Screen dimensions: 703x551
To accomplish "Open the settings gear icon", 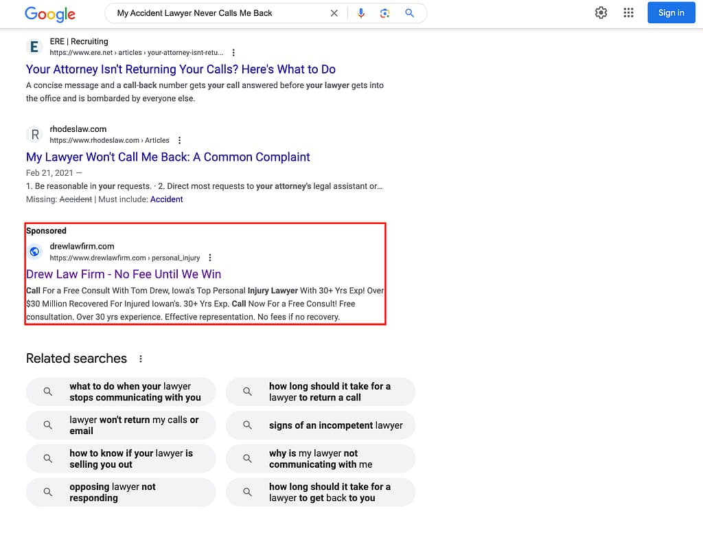I will tap(601, 12).
